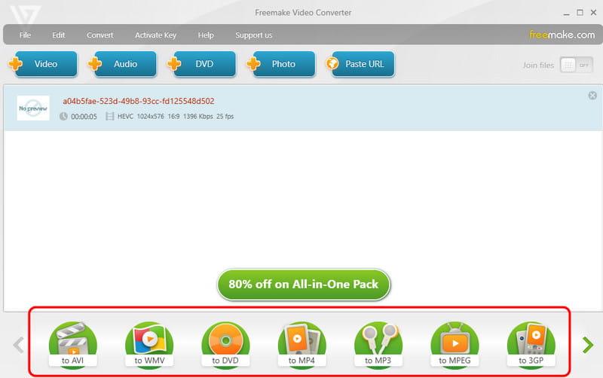
Task: Select the to MPEG television icon
Action: pyautogui.click(x=455, y=344)
